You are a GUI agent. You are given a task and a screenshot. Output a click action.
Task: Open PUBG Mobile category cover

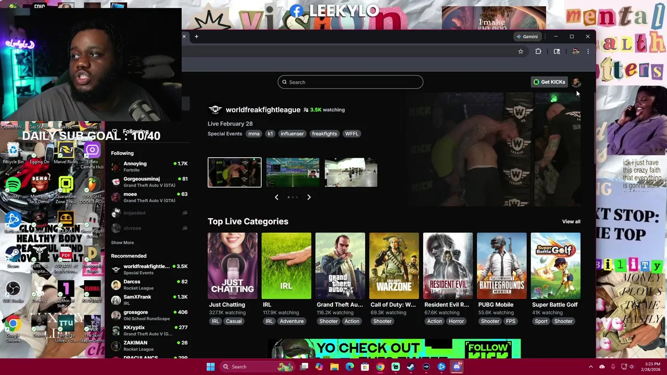pos(501,266)
